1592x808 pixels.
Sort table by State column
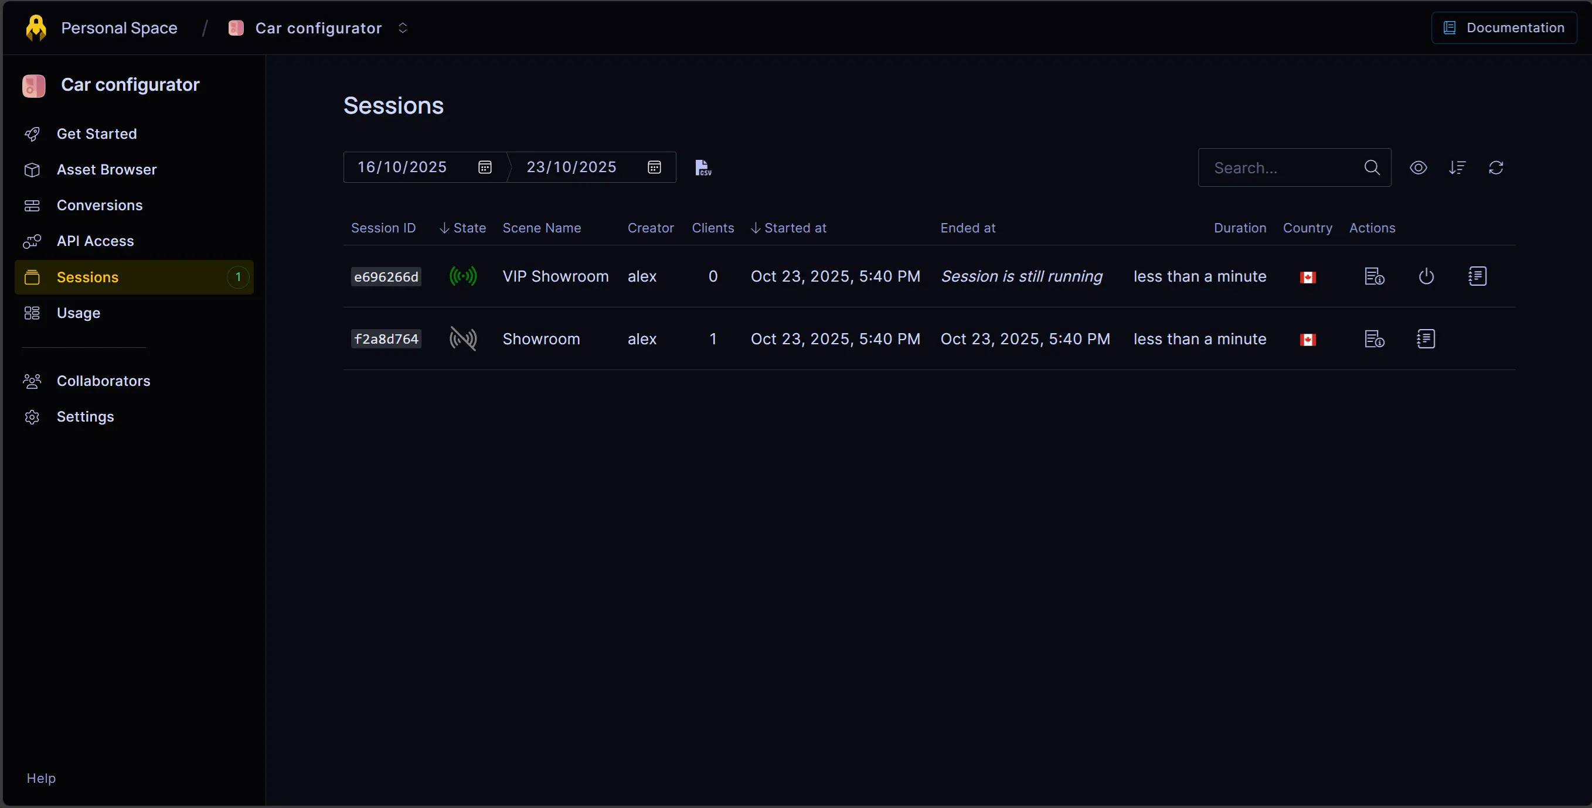(x=462, y=228)
